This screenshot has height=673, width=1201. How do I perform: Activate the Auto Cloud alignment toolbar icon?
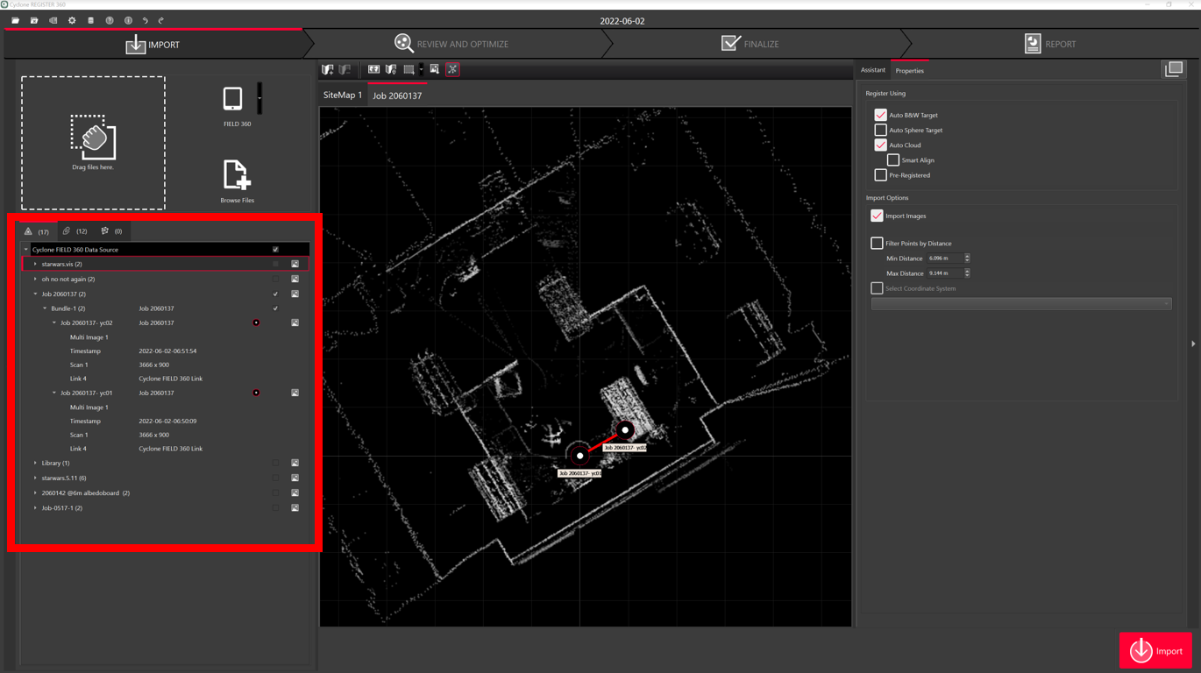(x=452, y=69)
